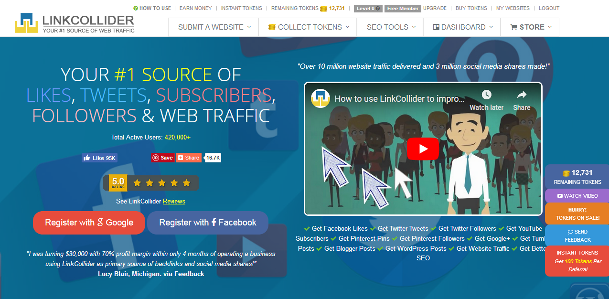Click Register with Facebook button
609x299 pixels.
pyautogui.click(x=208, y=223)
